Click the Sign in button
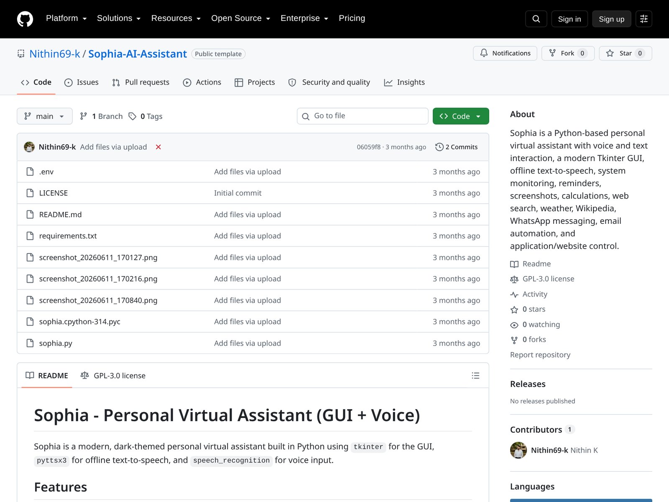 (x=569, y=19)
